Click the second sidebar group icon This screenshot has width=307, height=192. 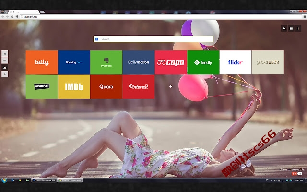click(5, 60)
